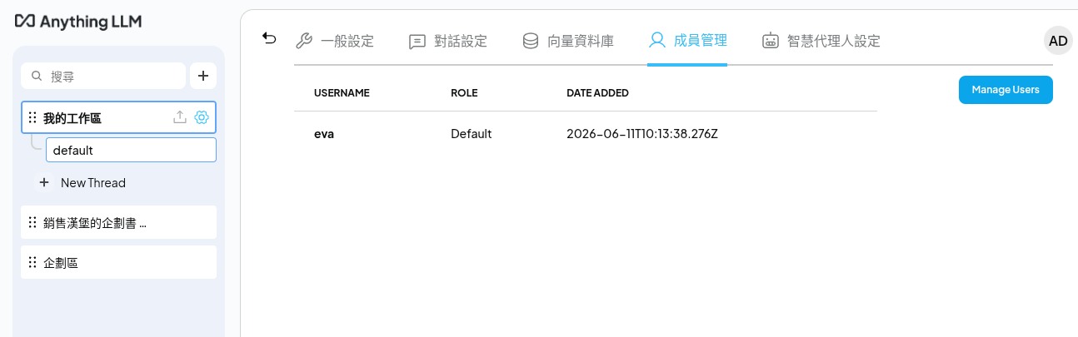Screen dimensions: 1078x337
Task: Click the search magnifier icon
Action: coord(37,76)
